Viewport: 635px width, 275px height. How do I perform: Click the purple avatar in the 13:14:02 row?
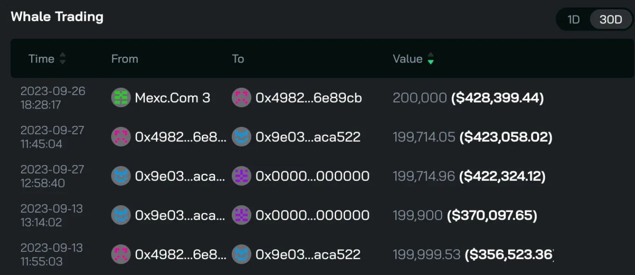tap(242, 215)
